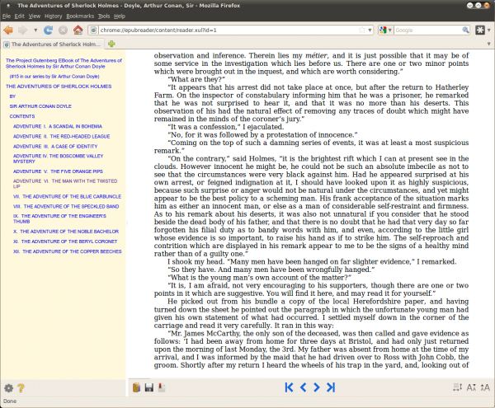495x408 pixels.
Task: Open Adventure VI. The Man with the Twisted Lip
Action: click(65, 184)
